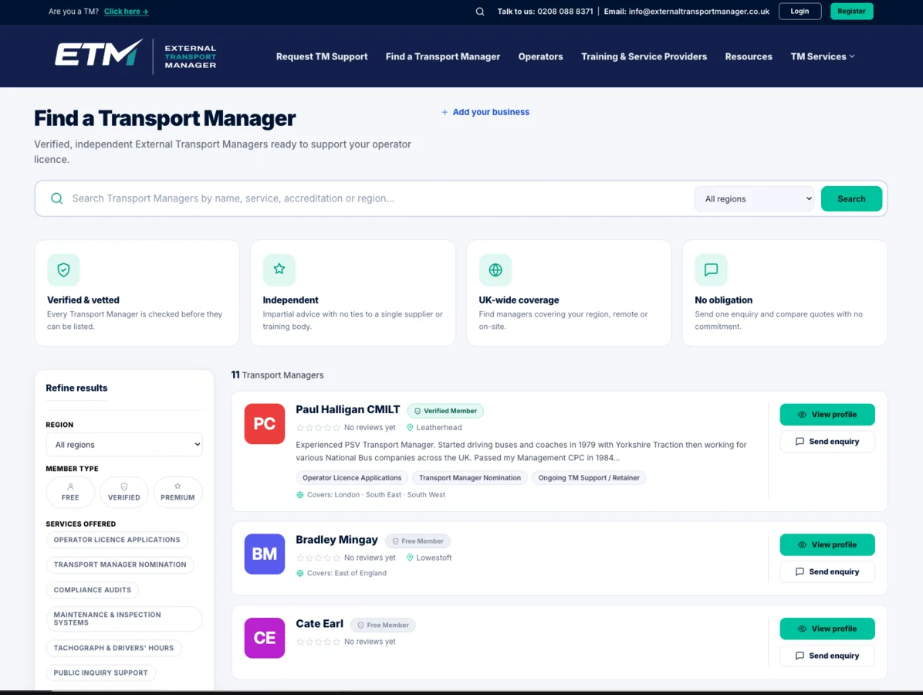
Task: Send enquiry to Cate Earl
Action: [x=827, y=656]
